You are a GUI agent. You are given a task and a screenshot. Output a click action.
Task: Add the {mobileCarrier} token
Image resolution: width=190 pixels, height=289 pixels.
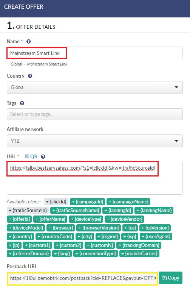(139, 254)
